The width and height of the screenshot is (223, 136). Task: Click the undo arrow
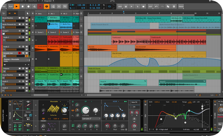point(157,7)
